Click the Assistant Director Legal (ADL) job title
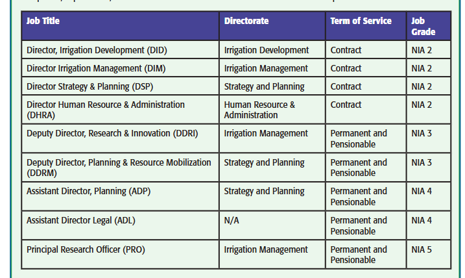Screen dimensions: 465x278 [x=80, y=220]
